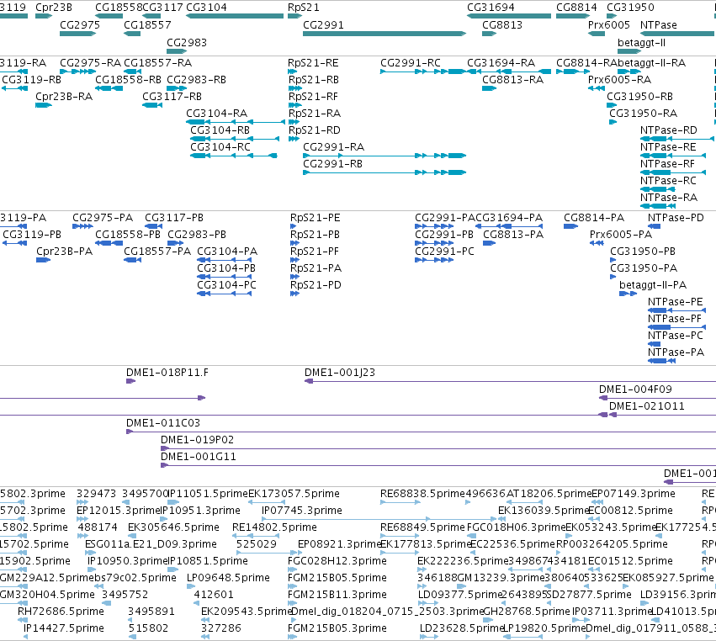Select transcript CG2991-RC
The width and height of the screenshot is (716, 641).
(x=423, y=72)
